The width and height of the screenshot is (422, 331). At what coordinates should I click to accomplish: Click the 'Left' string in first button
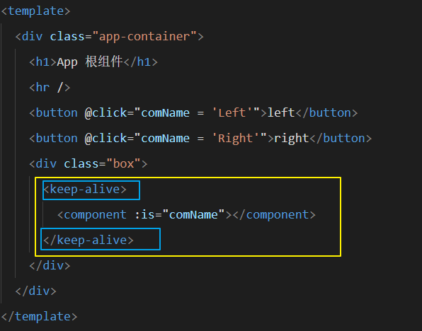point(232,112)
